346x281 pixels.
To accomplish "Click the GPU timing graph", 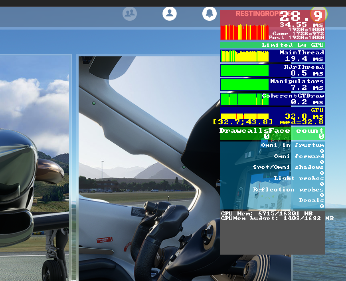I will [245, 116].
